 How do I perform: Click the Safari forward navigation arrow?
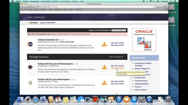(25, 7)
